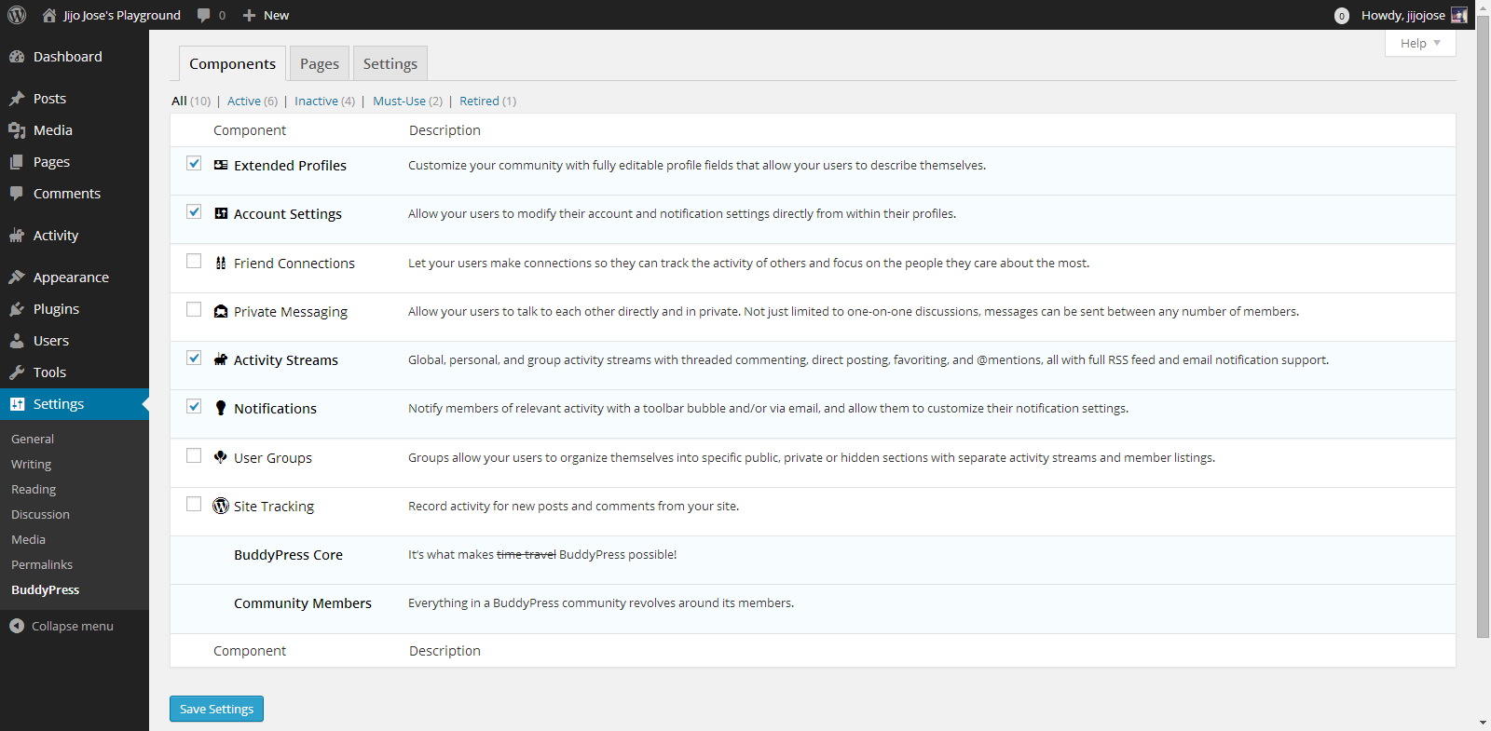
Task: Click the comments bubble icon in toolbar
Action: point(204,15)
